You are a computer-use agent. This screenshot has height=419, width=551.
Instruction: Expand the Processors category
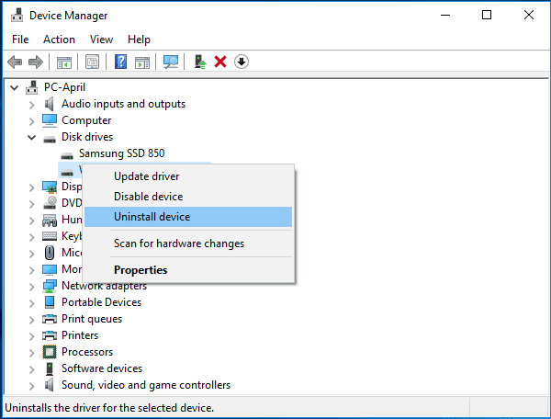[x=31, y=353]
